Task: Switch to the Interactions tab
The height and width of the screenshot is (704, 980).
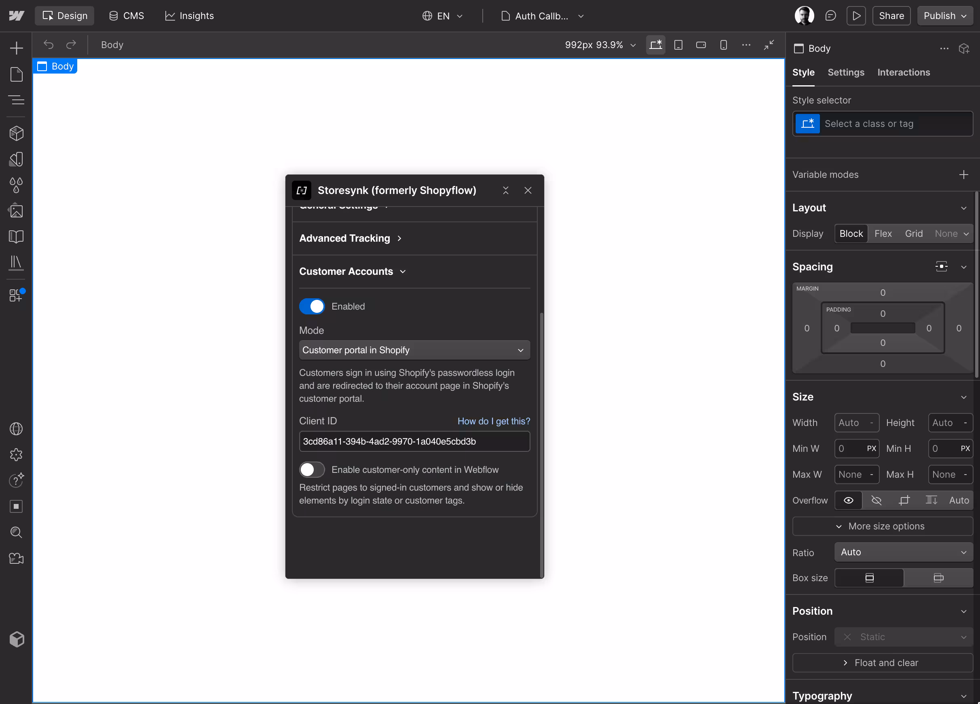Action: 904,73
